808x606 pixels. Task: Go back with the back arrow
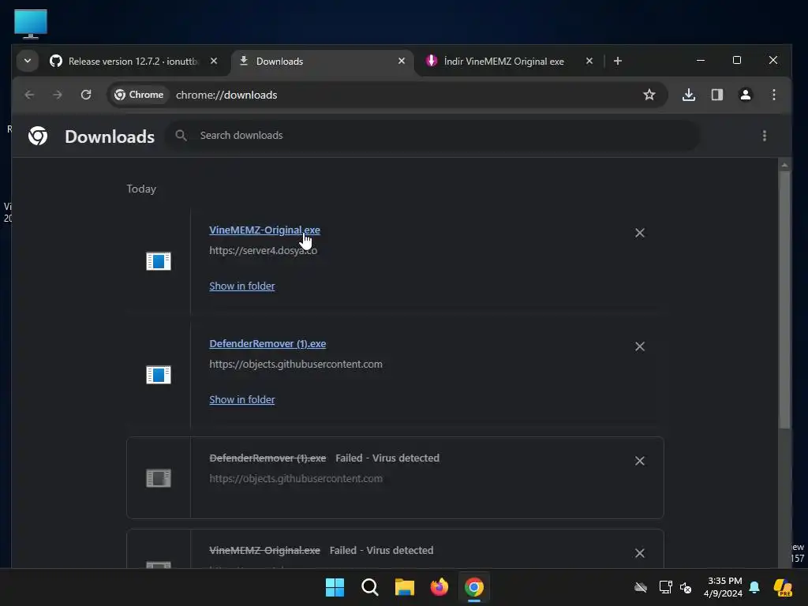29,95
